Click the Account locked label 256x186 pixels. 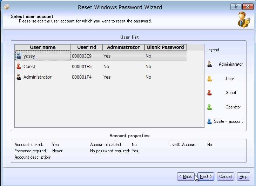(28, 145)
